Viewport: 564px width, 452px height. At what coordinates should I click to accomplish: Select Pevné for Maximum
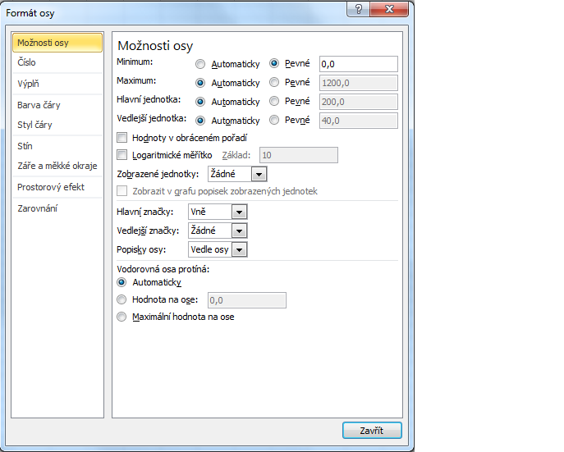275,83
